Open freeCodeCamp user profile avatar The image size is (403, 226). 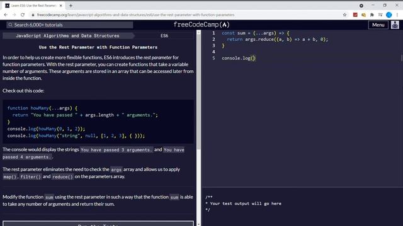tap(395, 25)
